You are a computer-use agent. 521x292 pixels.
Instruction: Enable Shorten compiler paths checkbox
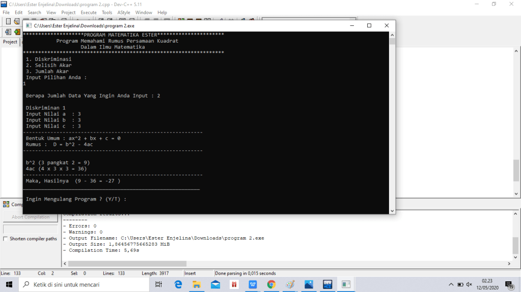pos(6,239)
